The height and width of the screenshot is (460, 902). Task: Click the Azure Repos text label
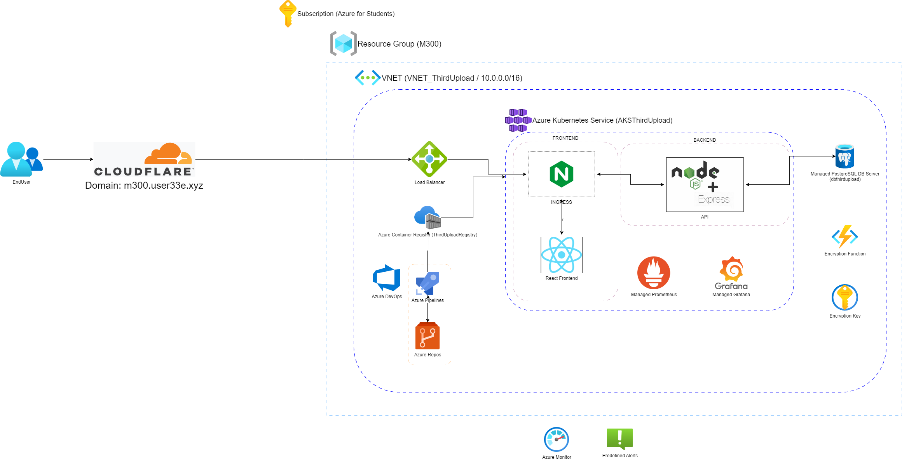(x=427, y=355)
